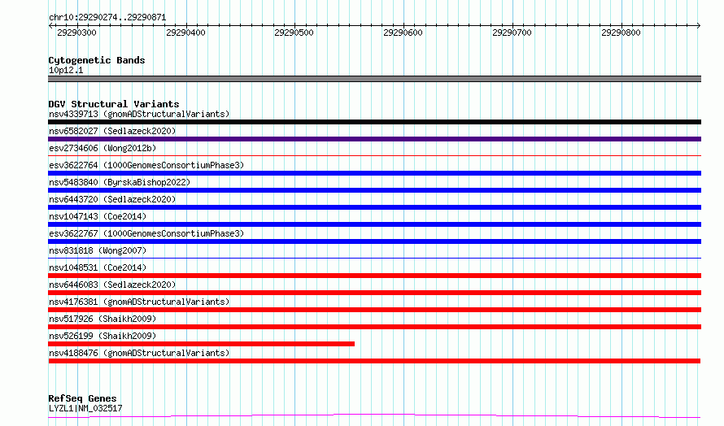Open variant esv3622764 (1000GenomesConsortiumPhase3) label
This screenshot has height=426, width=724.
146,165
